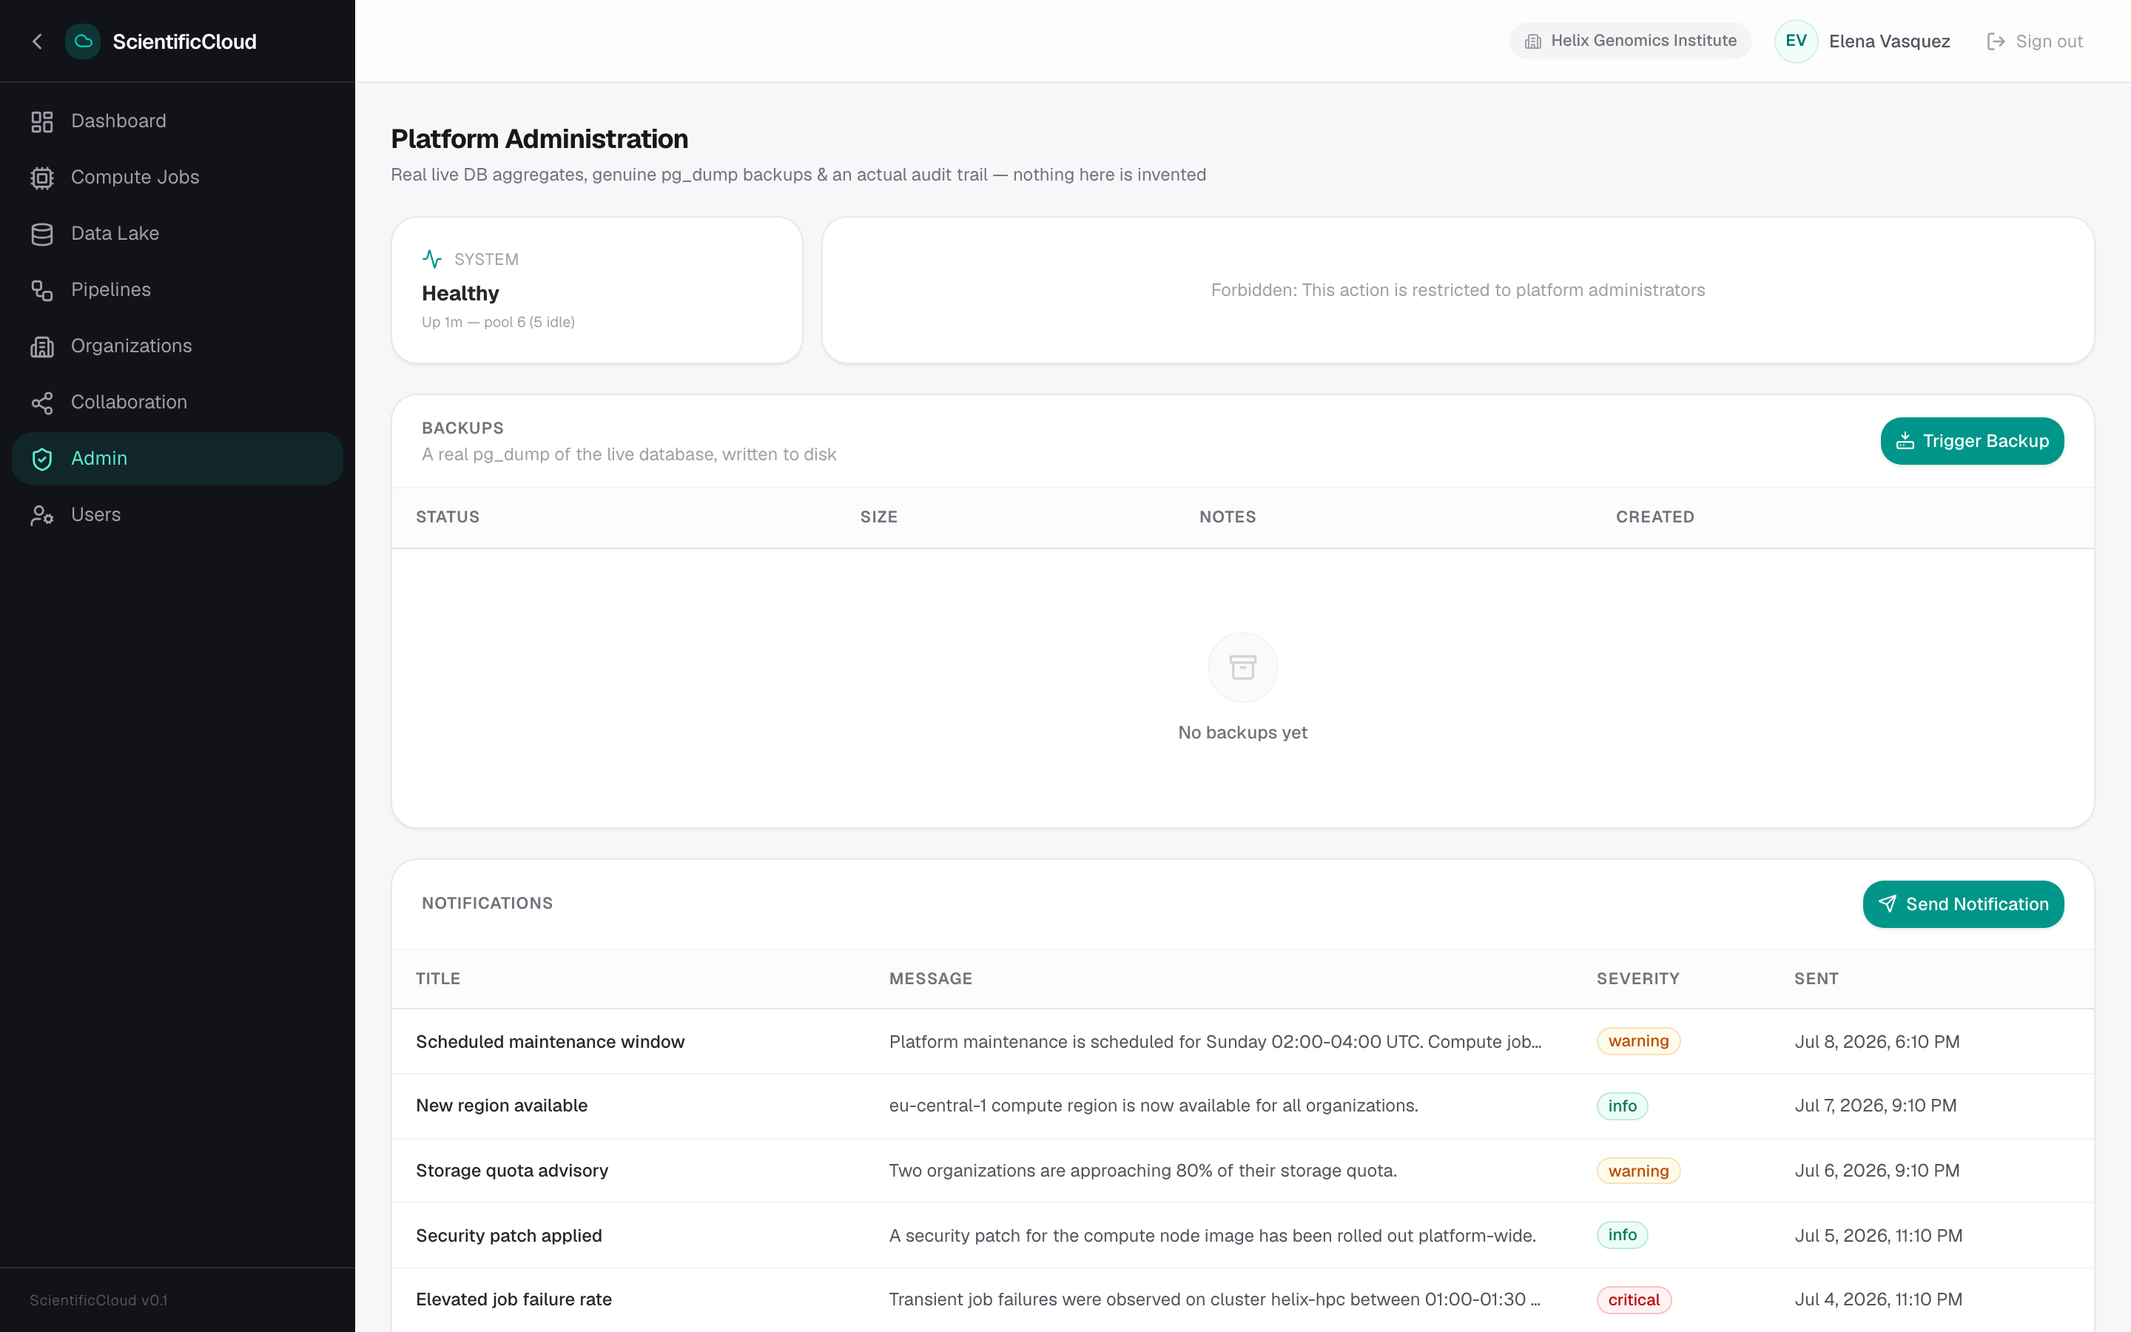Click the Elena Vasquez user name
This screenshot has height=1332, width=2131.
1889,41
